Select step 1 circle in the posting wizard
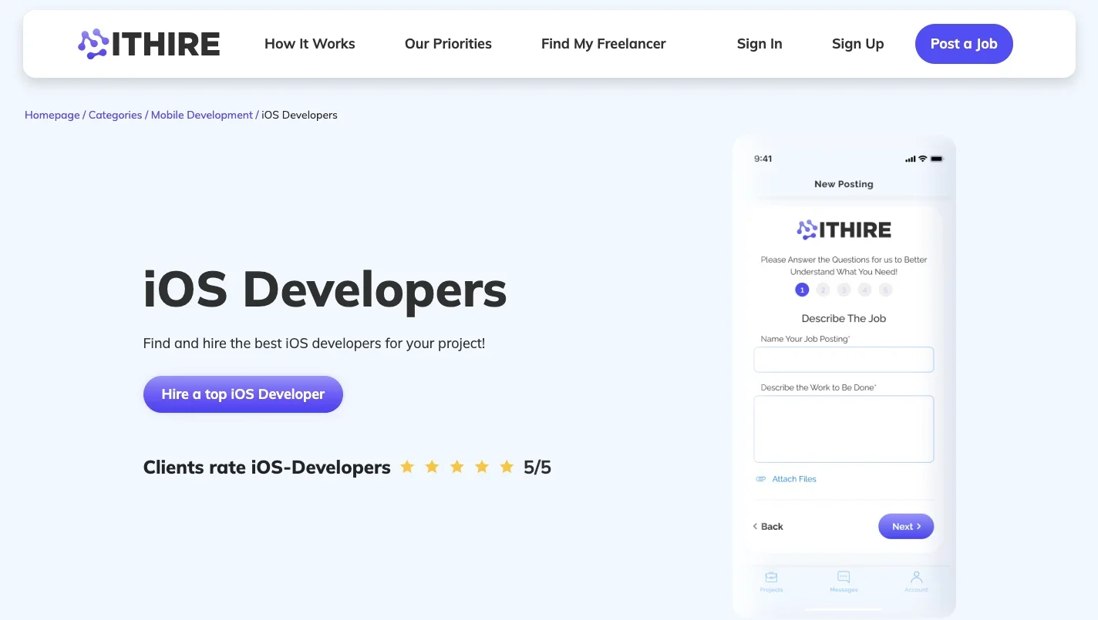 802,290
